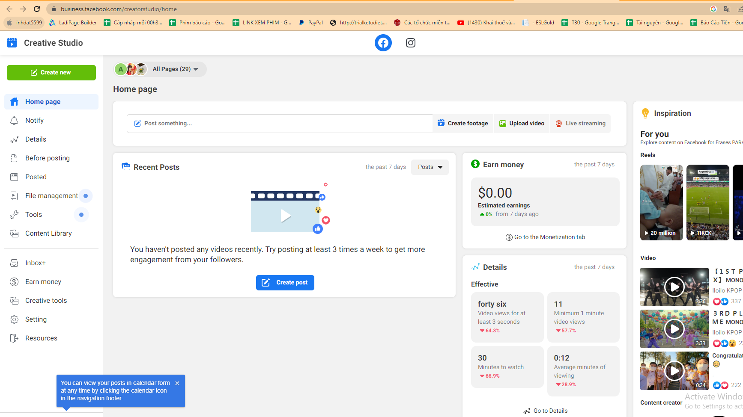Click the Details chart icon in panel
This screenshot has height=417, width=743.
click(x=475, y=267)
